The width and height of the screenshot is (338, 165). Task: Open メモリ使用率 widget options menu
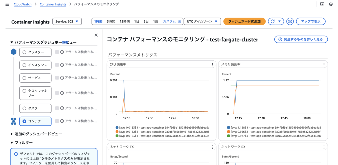click(324, 65)
